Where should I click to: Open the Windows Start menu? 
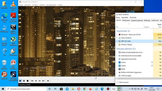(x=3, y=89)
